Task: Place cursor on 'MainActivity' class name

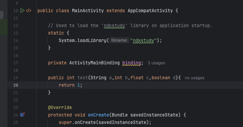Action: (x=88, y=10)
